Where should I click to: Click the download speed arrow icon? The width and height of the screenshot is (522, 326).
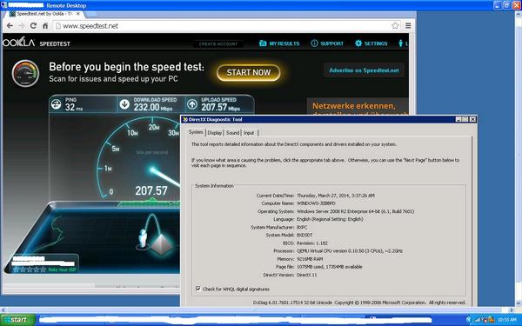[124, 104]
